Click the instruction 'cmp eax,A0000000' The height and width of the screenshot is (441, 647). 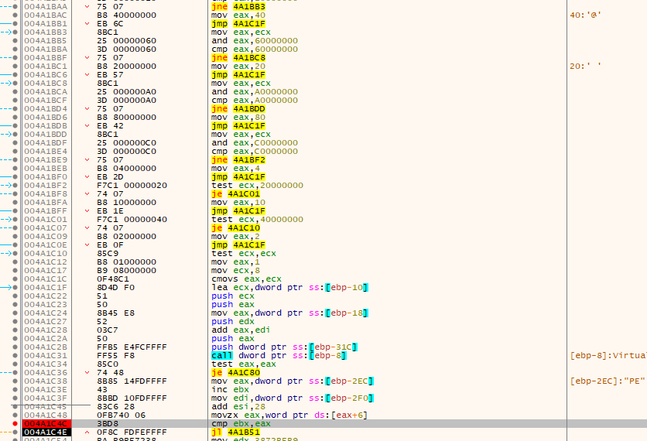tap(254, 101)
